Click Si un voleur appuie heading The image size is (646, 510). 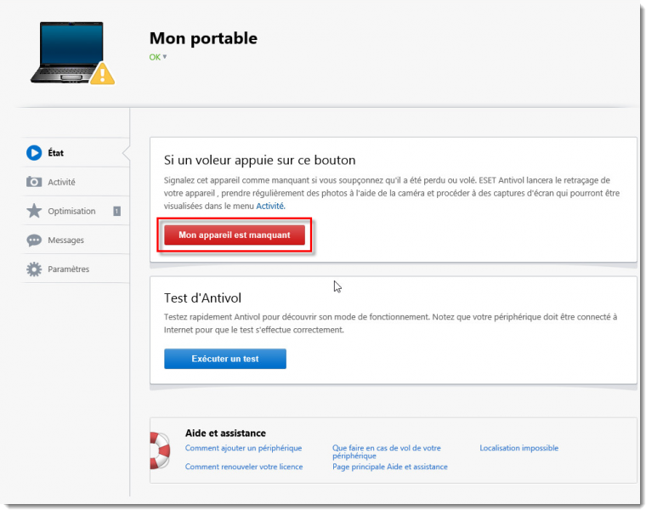[x=259, y=160]
